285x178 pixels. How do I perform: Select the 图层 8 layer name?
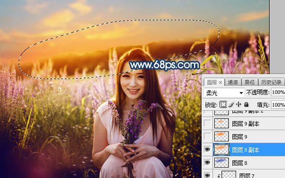coord(239,163)
